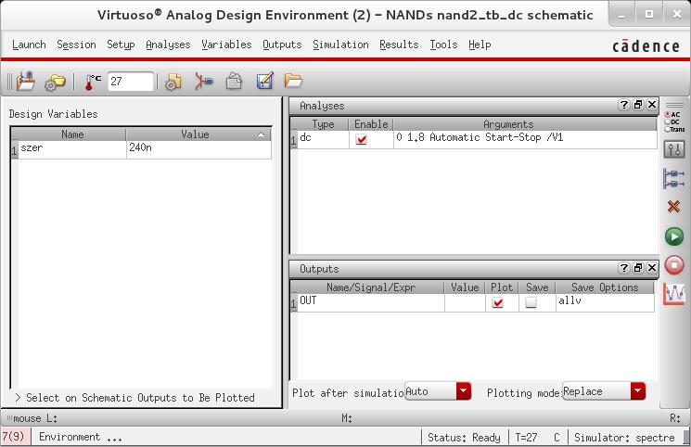Toggle the OUT Save checkbox
691x447 pixels.
[531, 302]
